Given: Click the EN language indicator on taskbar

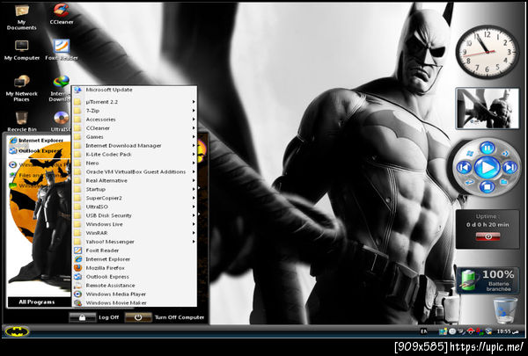Looking at the screenshot, I should click(x=423, y=331).
